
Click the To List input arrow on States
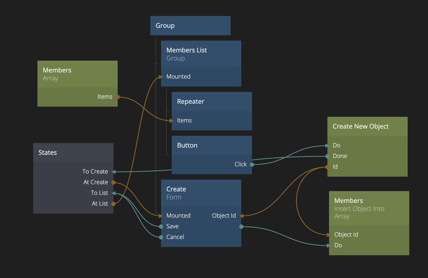[x=114, y=193]
